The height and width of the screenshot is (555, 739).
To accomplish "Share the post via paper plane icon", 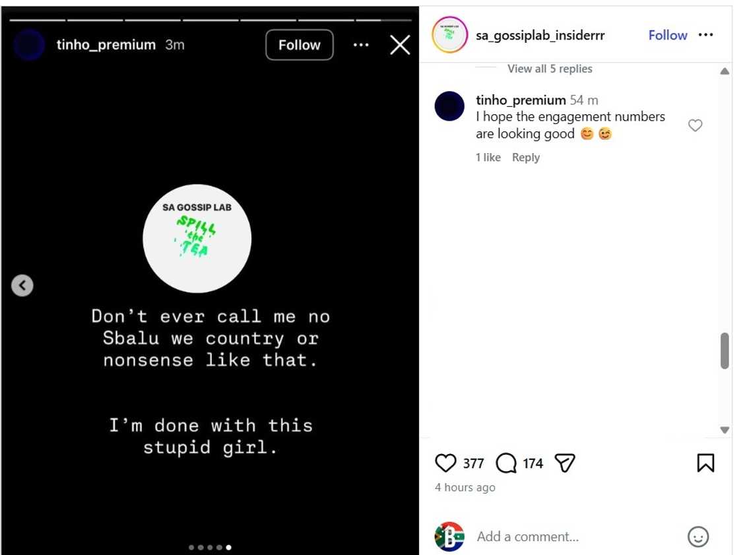I will click(x=565, y=463).
